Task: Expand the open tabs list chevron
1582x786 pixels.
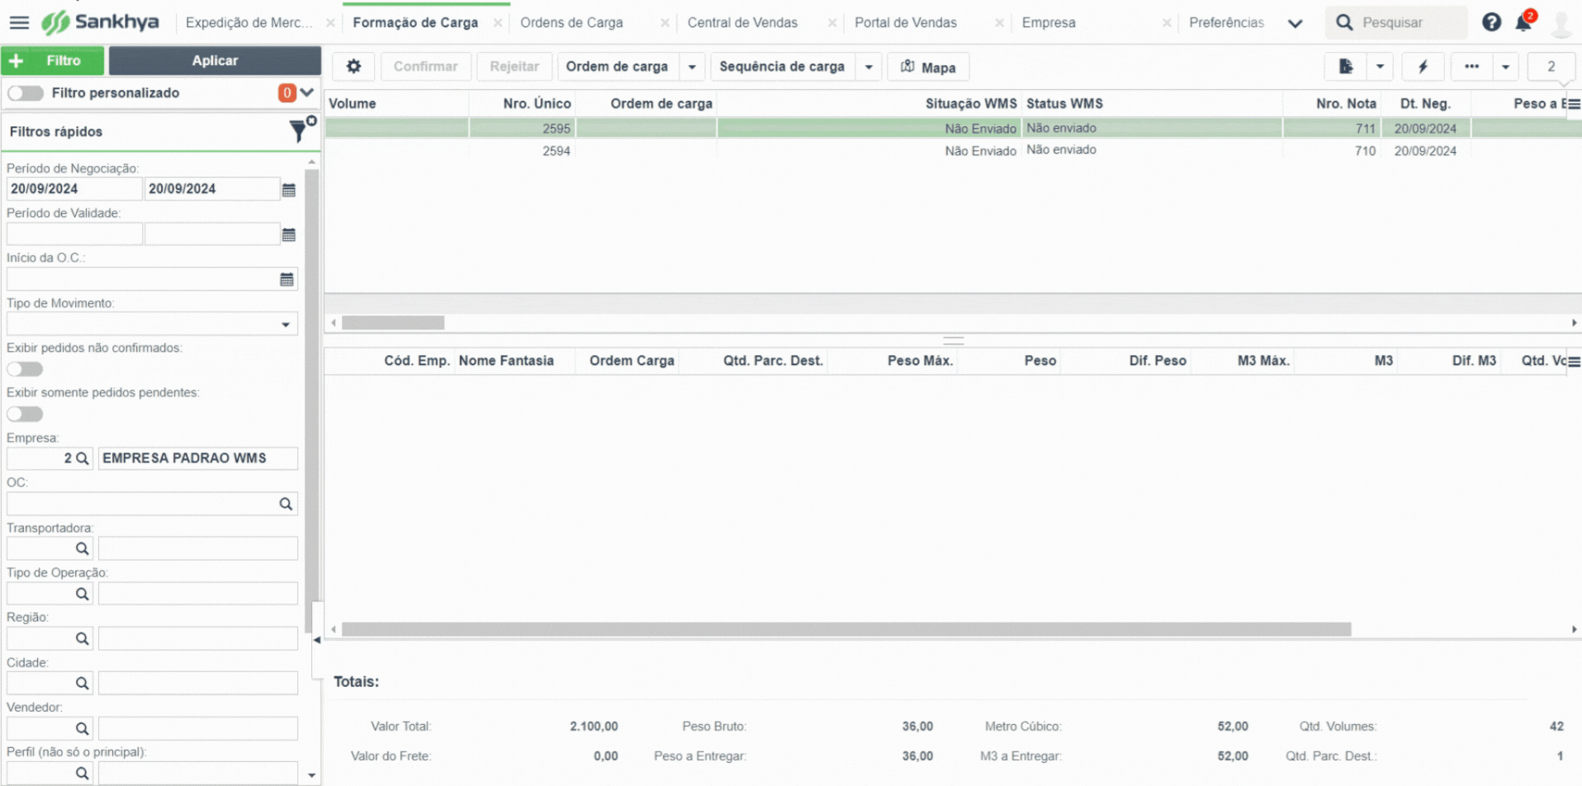Action: (1295, 23)
